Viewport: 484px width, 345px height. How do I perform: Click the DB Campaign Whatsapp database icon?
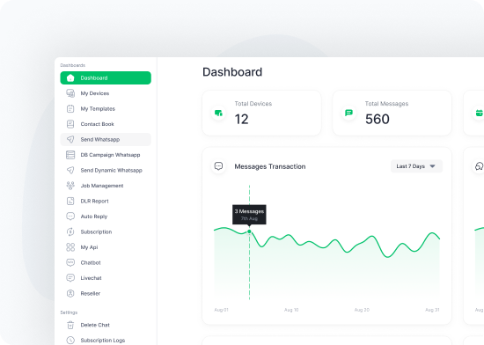coord(70,155)
